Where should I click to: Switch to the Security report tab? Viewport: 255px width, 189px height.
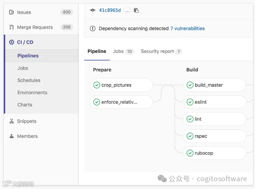(x=161, y=52)
